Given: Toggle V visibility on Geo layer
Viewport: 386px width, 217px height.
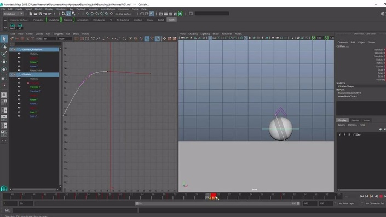Looking at the screenshot, I should 339,134.
